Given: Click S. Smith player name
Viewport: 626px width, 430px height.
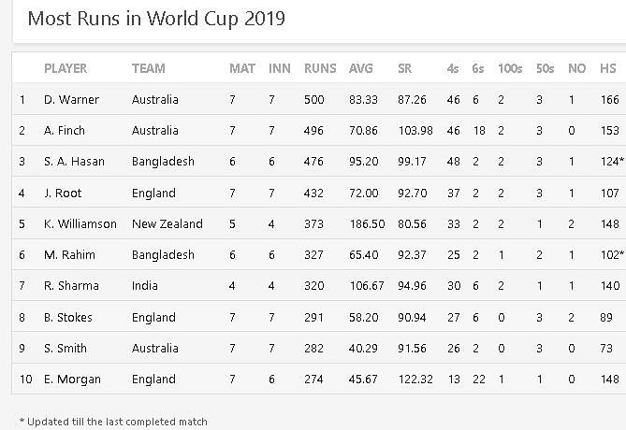Looking at the screenshot, I should pyautogui.click(x=66, y=348).
